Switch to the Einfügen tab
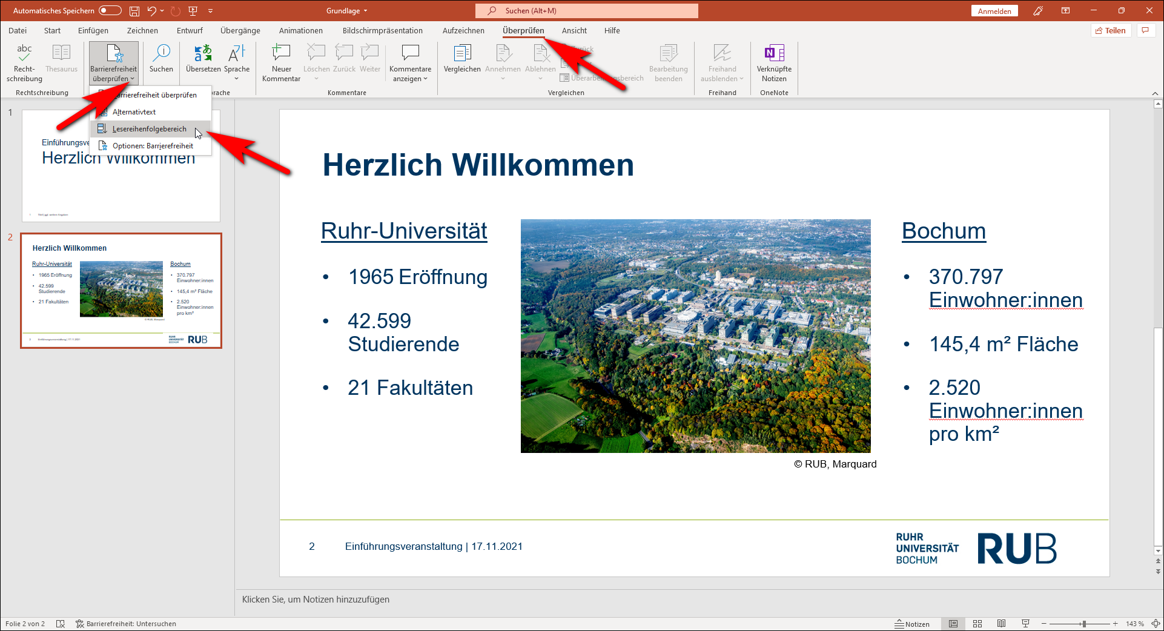 coord(93,30)
